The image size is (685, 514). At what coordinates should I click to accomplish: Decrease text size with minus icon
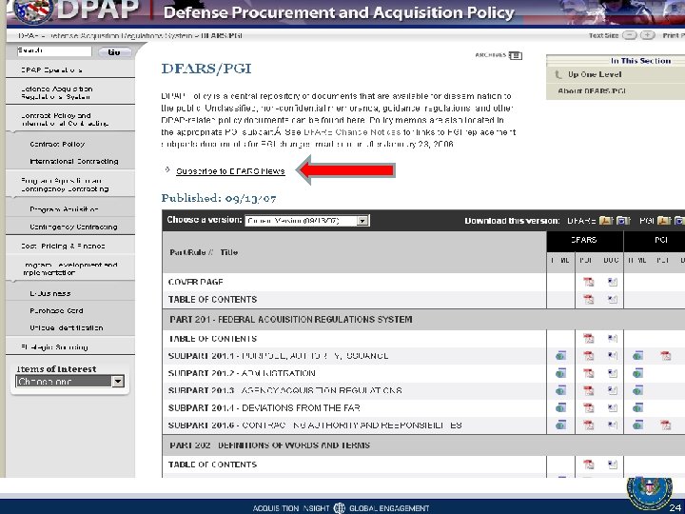click(630, 35)
